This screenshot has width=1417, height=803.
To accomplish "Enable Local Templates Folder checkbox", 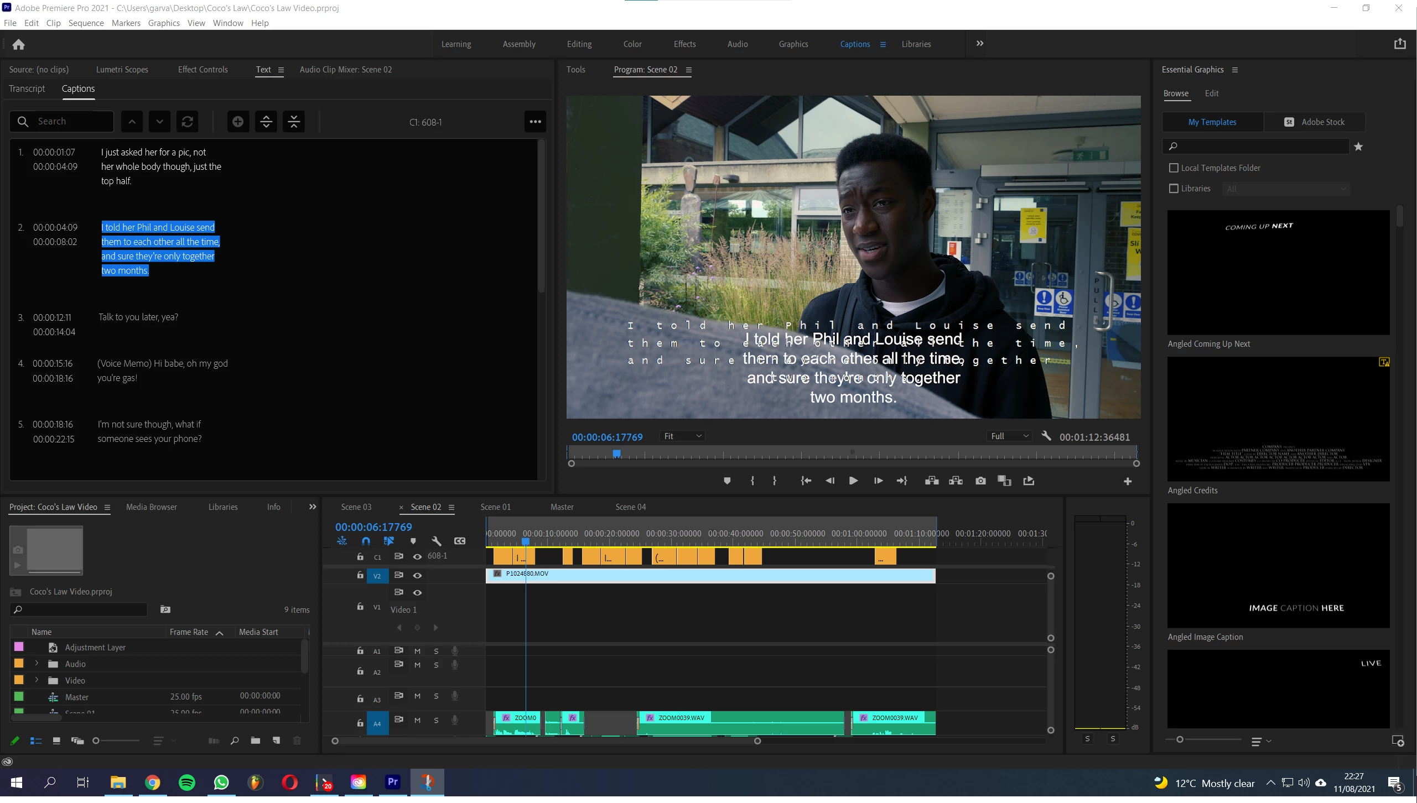I will (x=1174, y=168).
